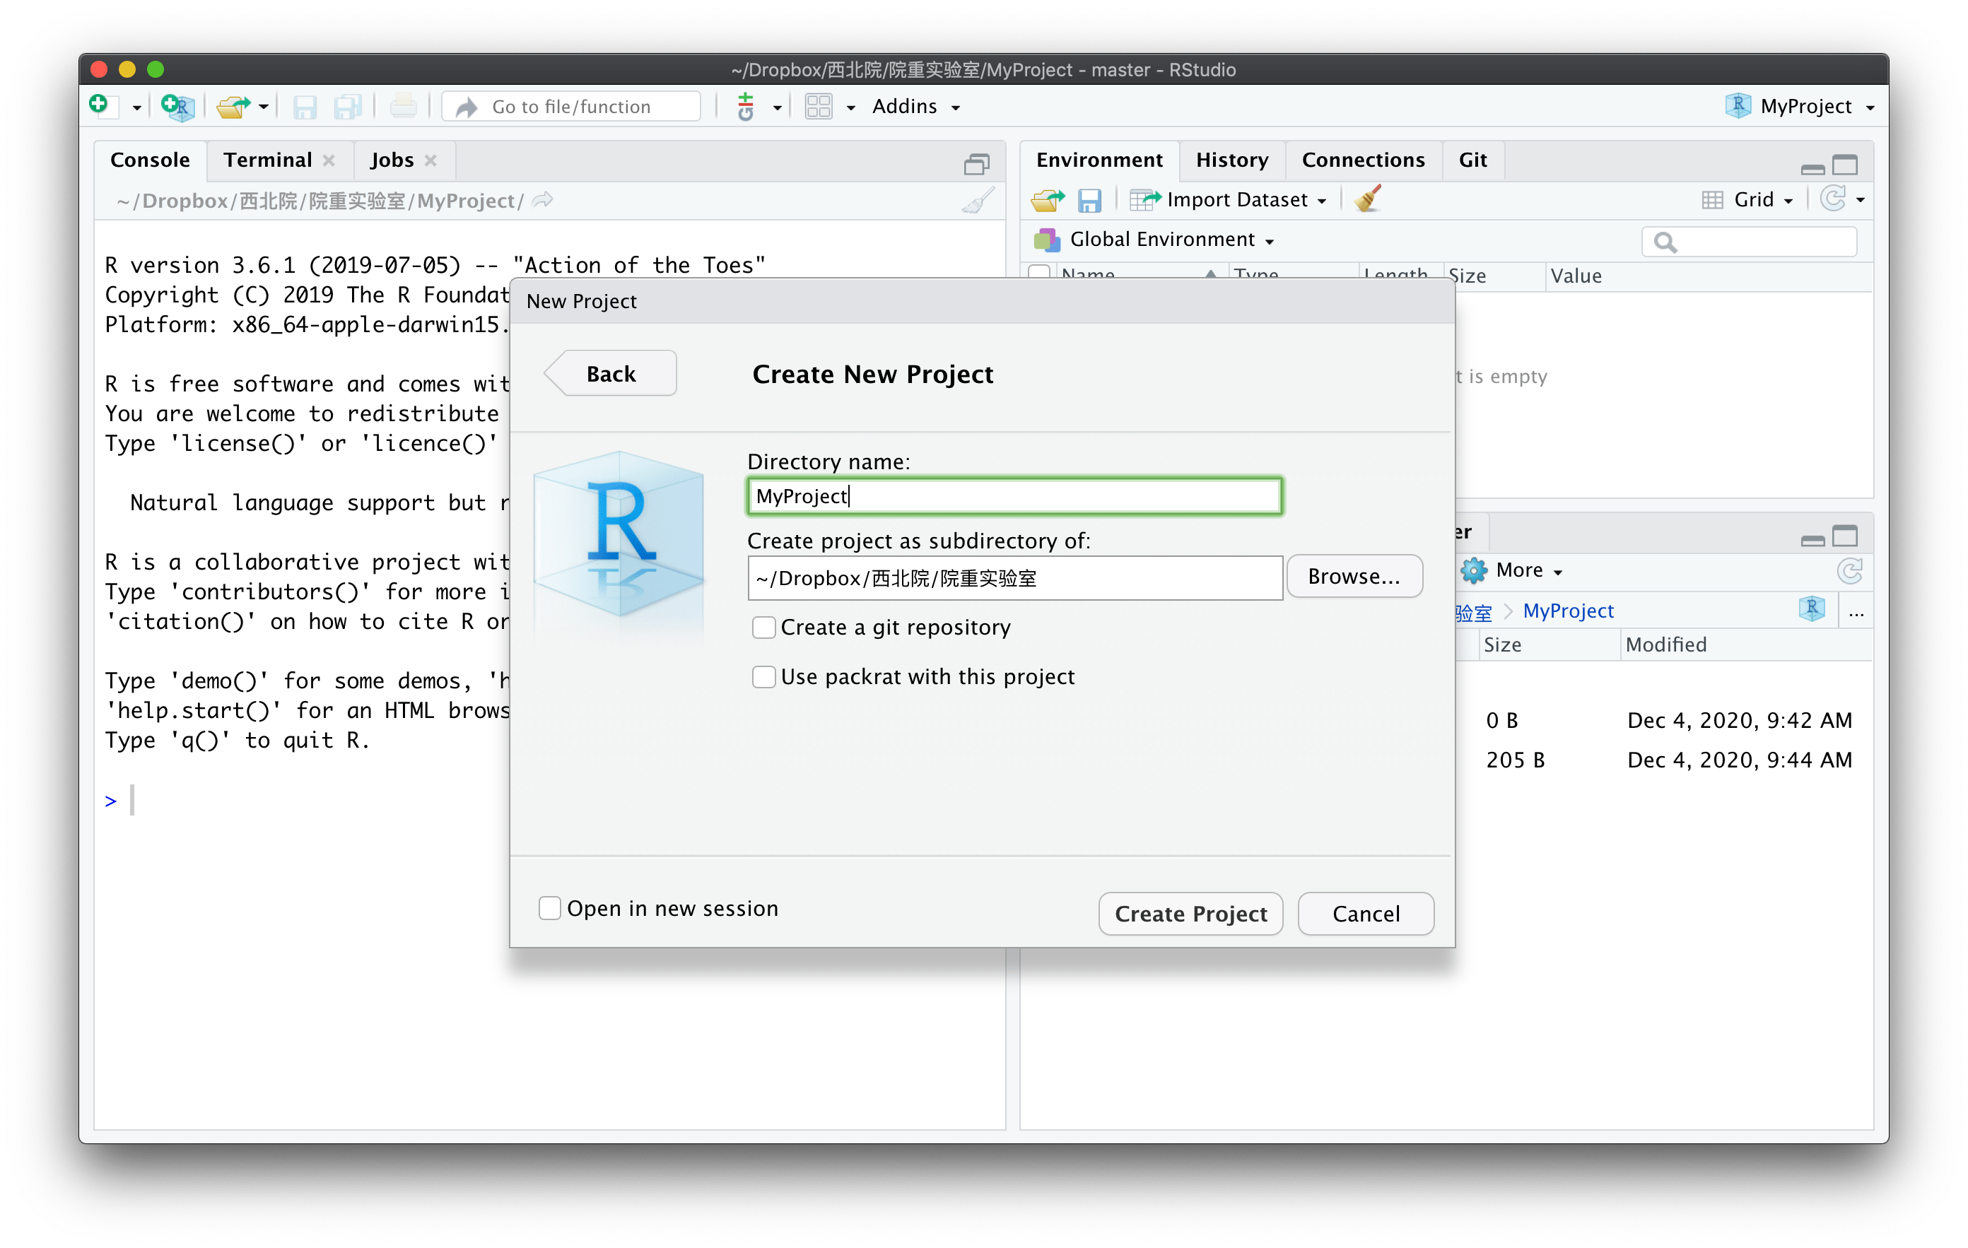Image resolution: width=1968 pixels, height=1248 pixels.
Task: Close the Terminal tab
Action: click(329, 161)
